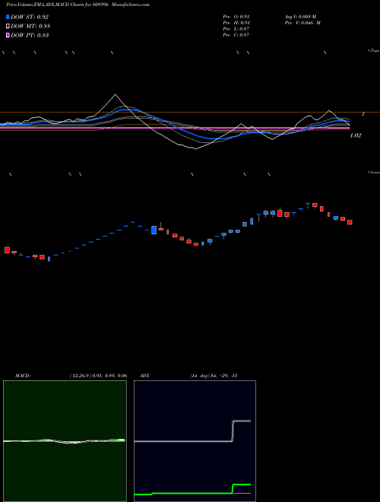Click the 'DOW PT: 0.83' label
This screenshot has width=380, height=502.
[30, 35]
